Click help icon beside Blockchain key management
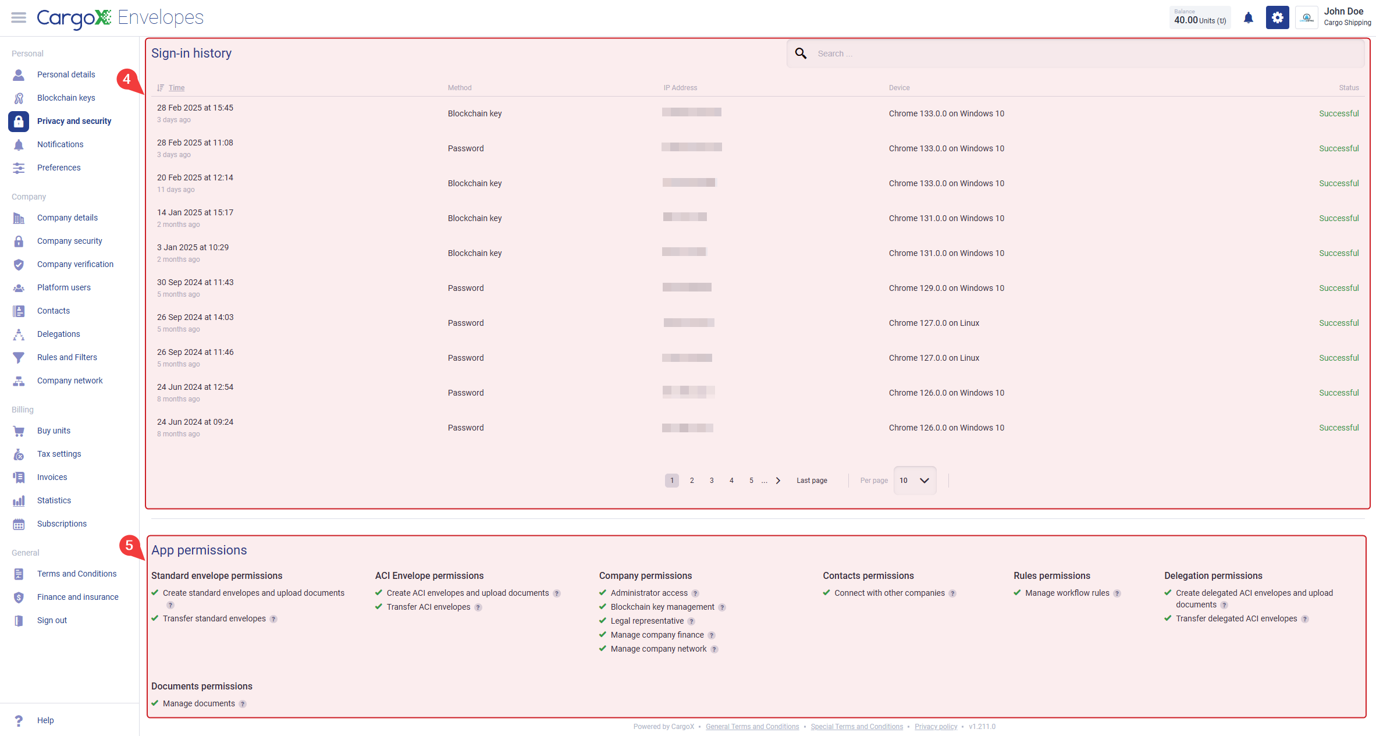Viewport: 1376px width, 736px height. pos(722,607)
